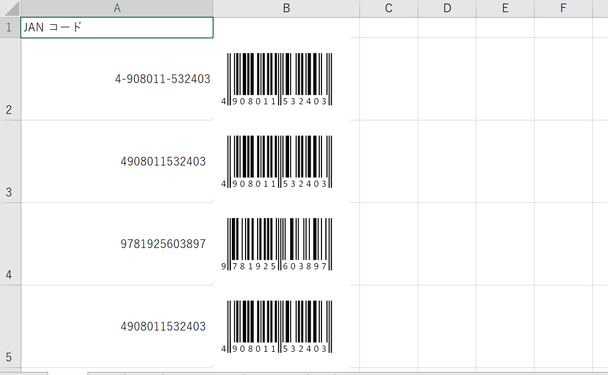The height and width of the screenshot is (375, 608).
Task: Select column F header
Action: tap(563, 8)
